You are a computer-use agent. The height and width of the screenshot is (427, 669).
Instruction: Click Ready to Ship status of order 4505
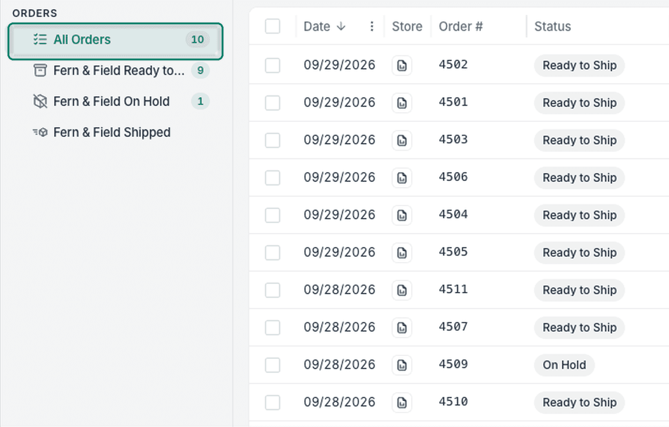pyautogui.click(x=580, y=253)
